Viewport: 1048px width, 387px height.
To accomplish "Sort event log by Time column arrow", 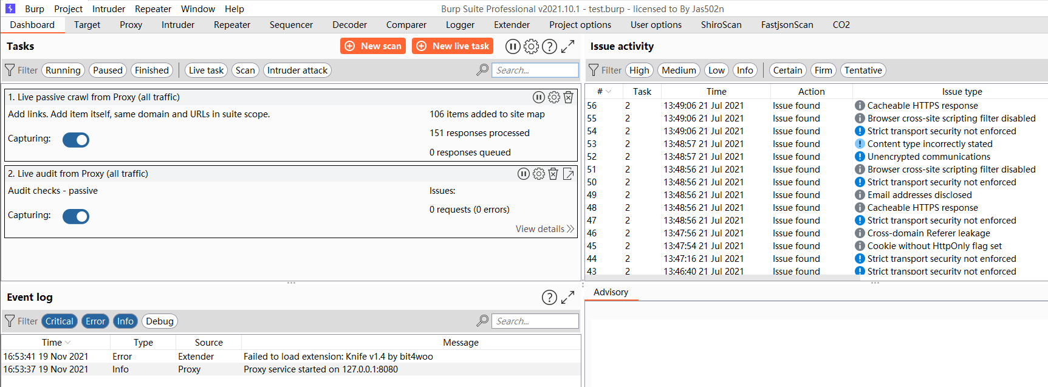I will (67, 343).
